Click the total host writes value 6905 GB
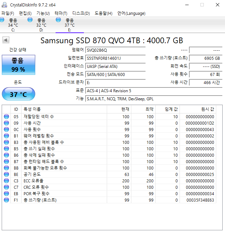The image size is (225, 232). coord(206,58)
